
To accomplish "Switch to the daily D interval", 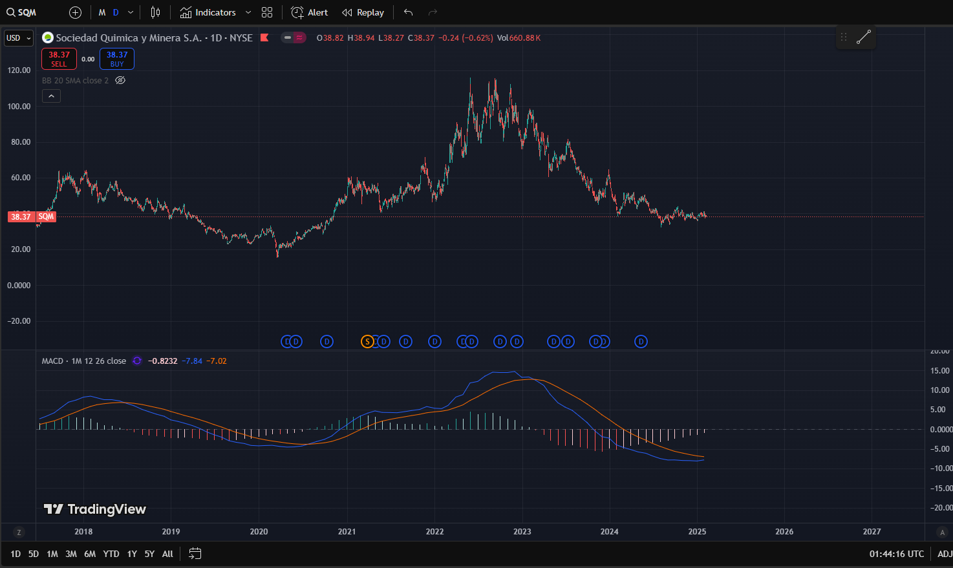I will [116, 12].
